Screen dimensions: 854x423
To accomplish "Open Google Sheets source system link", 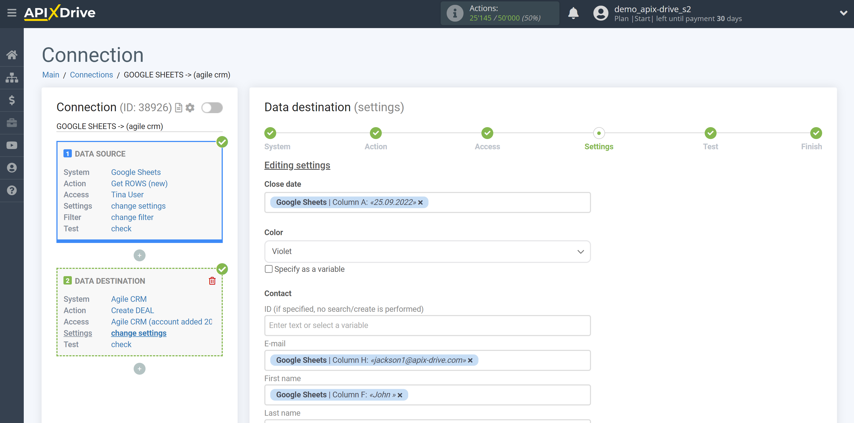I will click(136, 172).
